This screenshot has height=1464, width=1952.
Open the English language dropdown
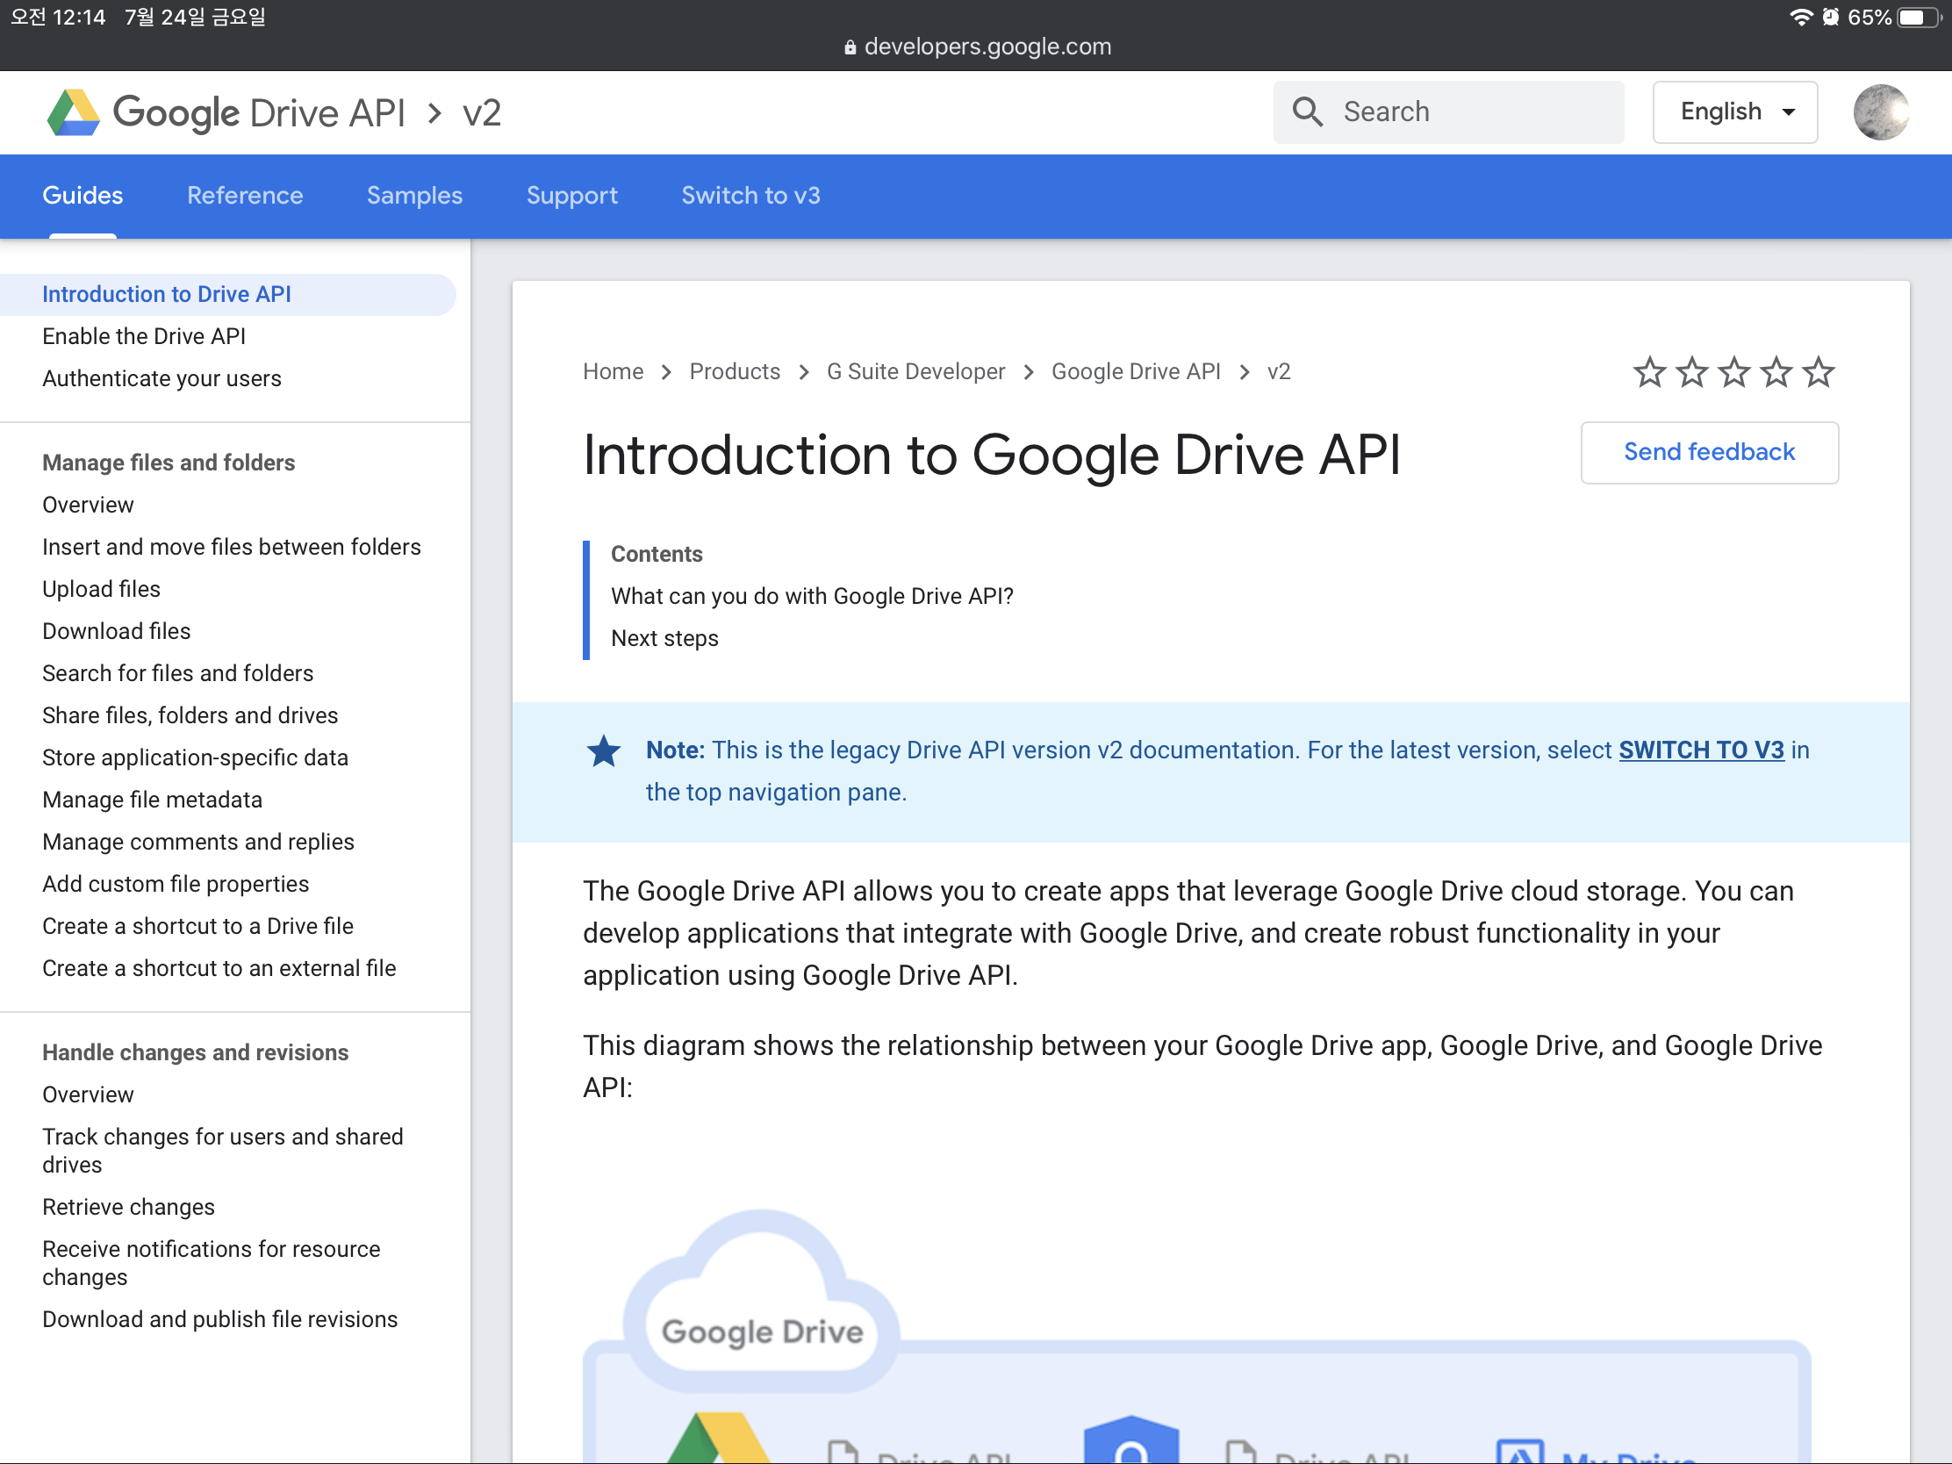click(x=1734, y=112)
